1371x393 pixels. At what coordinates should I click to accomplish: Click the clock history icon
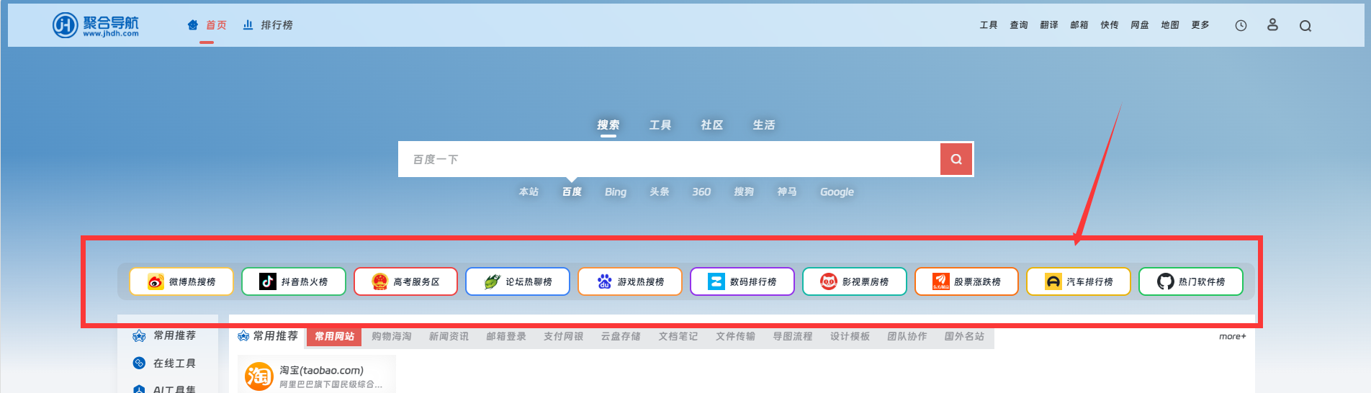[x=1241, y=26]
